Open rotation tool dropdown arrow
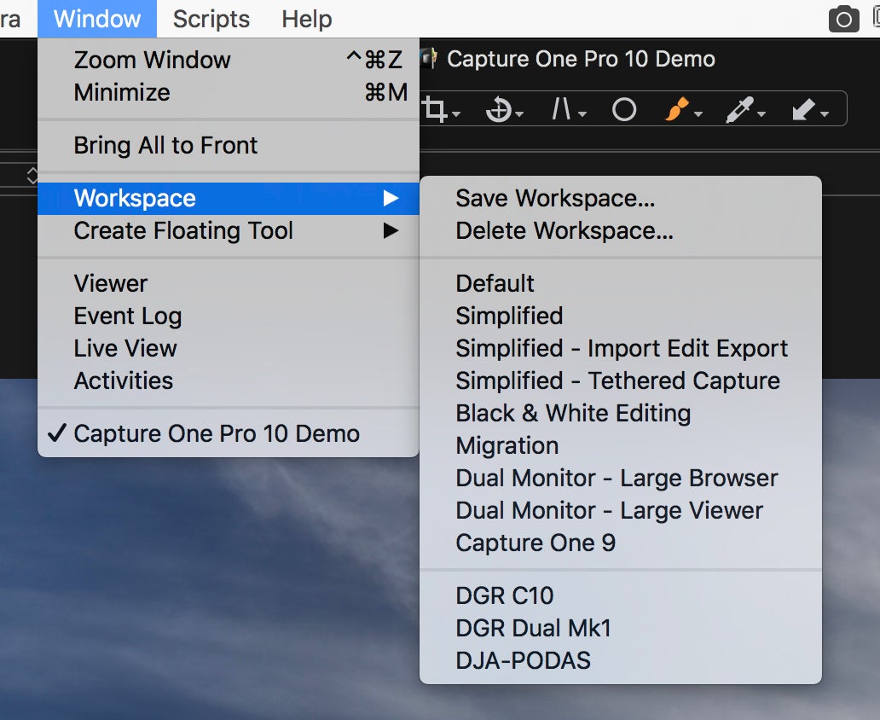 click(x=519, y=114)
